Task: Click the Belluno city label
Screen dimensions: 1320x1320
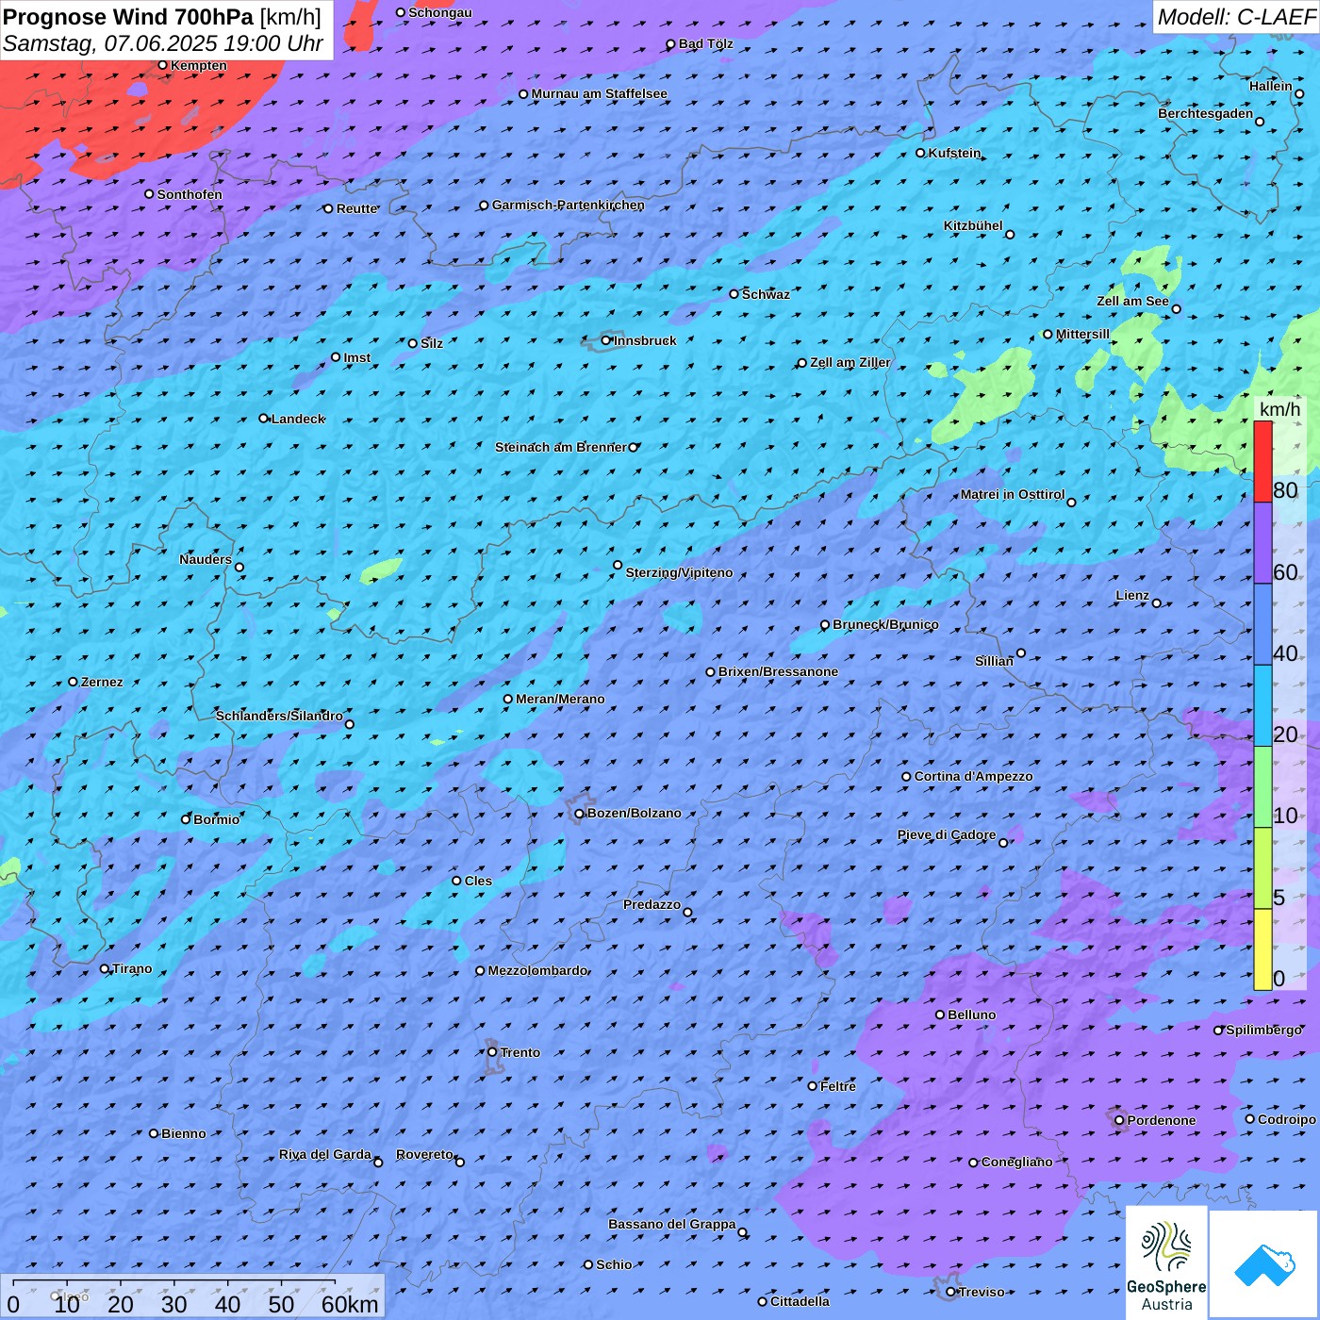Action: tap(972, 1015)
